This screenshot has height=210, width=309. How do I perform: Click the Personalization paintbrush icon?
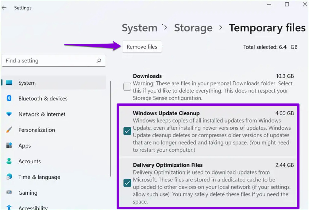coord(9,130)
